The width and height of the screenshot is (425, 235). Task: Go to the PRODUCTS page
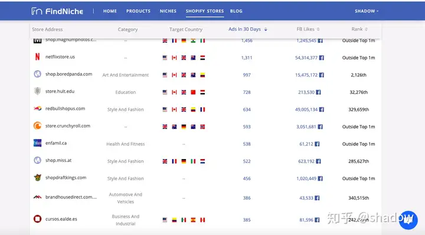click(x=138, y=11)
